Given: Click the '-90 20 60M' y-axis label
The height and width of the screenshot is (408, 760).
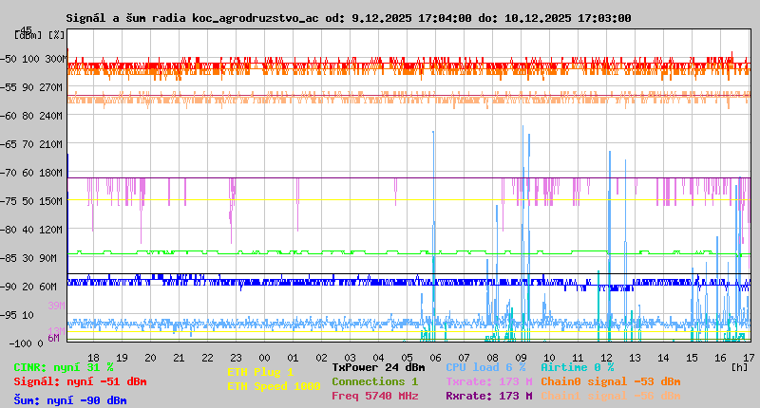Looking at the screenshot, I should (x=29, y=287).
